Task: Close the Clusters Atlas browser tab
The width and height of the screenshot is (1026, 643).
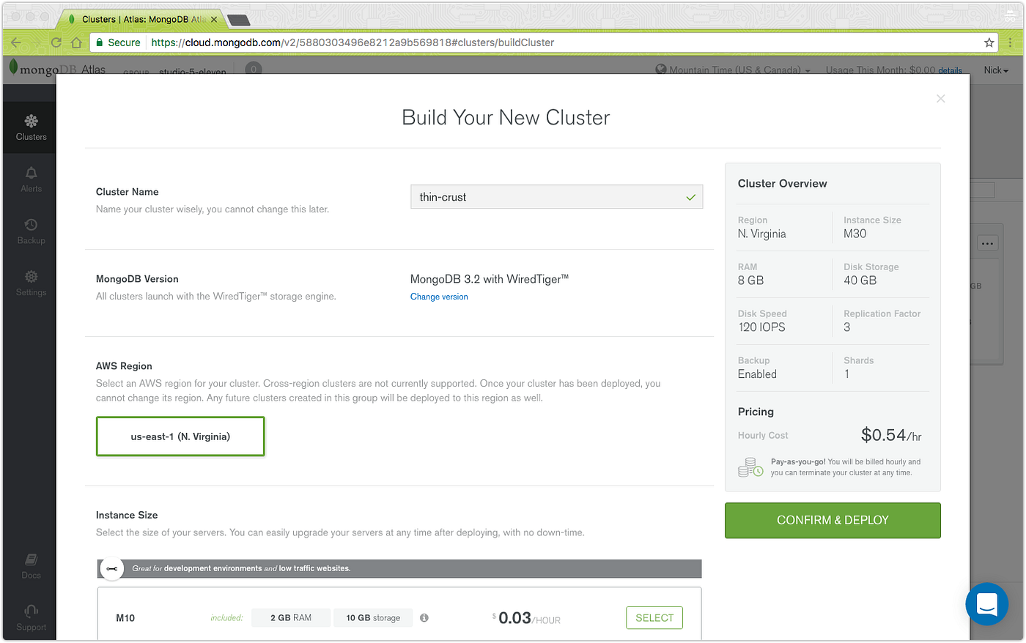Action: tap(214, 19)
